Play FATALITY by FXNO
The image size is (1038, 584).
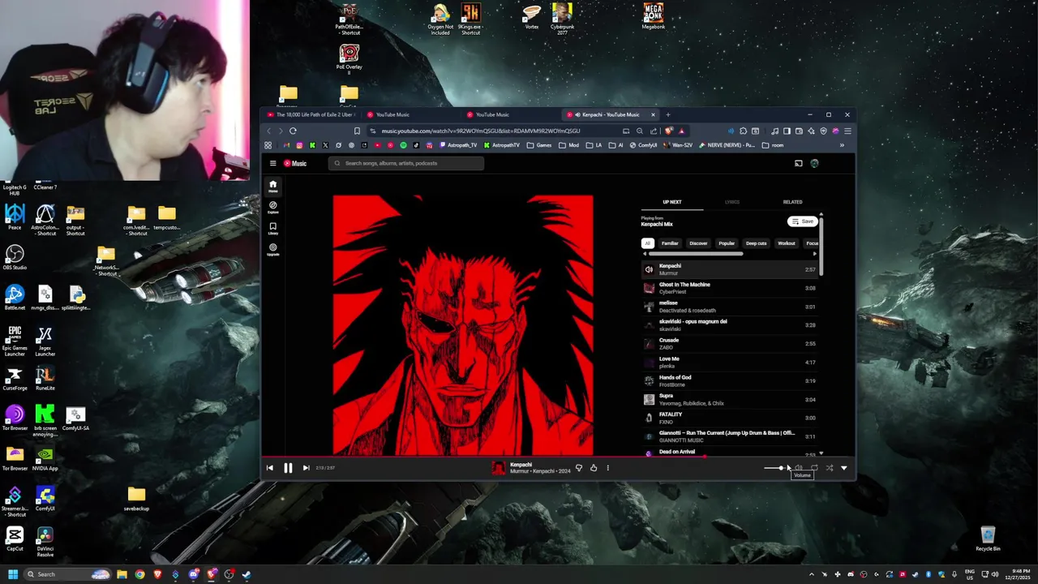point(730,418)
